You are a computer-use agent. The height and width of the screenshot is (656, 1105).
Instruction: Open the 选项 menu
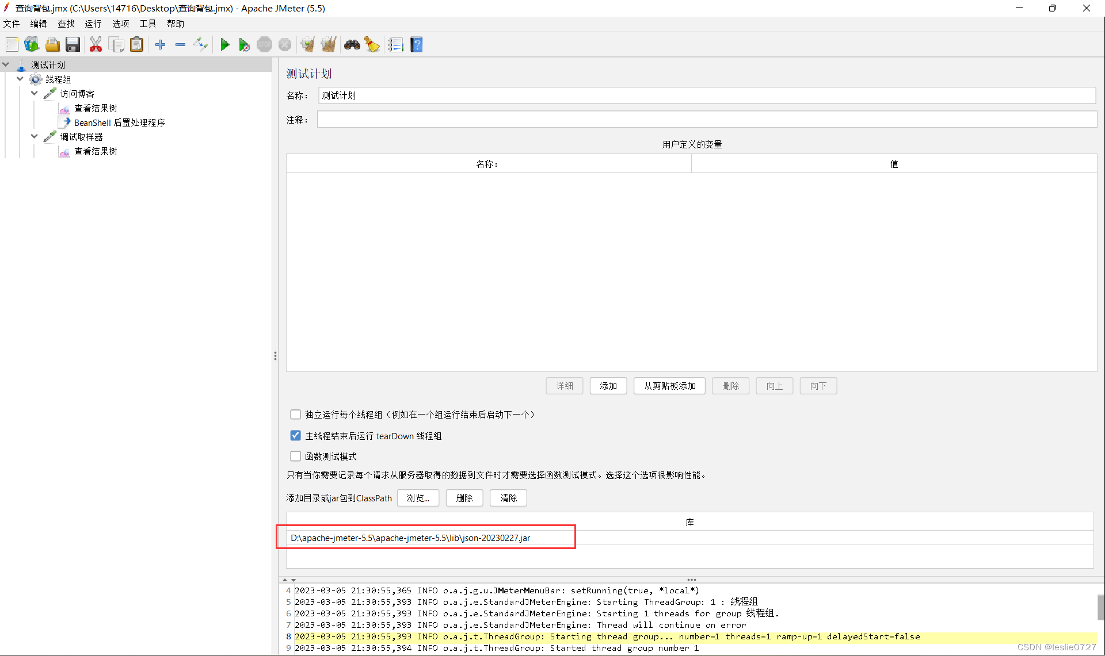120,24
